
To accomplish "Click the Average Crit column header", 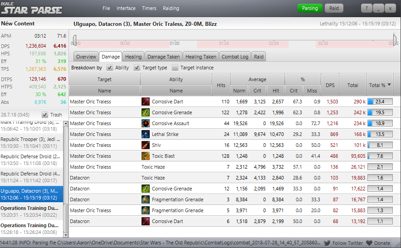I will coord(257,91).
